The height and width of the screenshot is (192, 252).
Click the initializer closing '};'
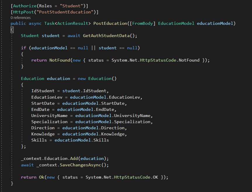pos(23,146)
